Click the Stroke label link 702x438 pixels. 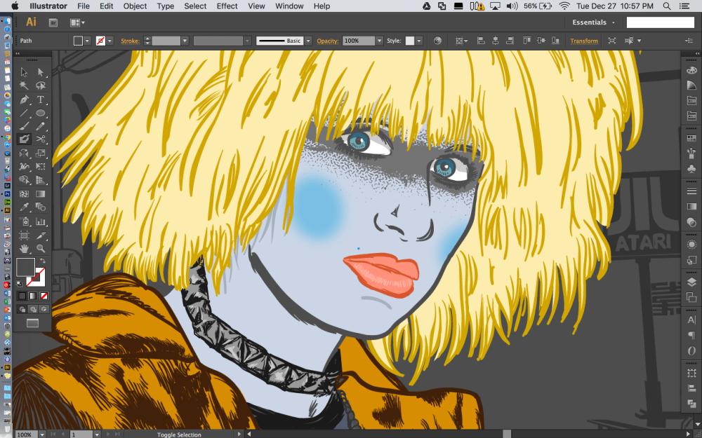[x=130, y=41]
